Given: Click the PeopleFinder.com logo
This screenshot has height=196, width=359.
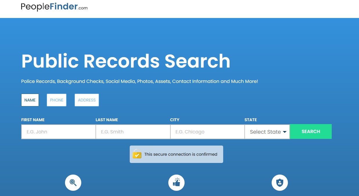Looking at the screenshot, I should pos(54,7).
